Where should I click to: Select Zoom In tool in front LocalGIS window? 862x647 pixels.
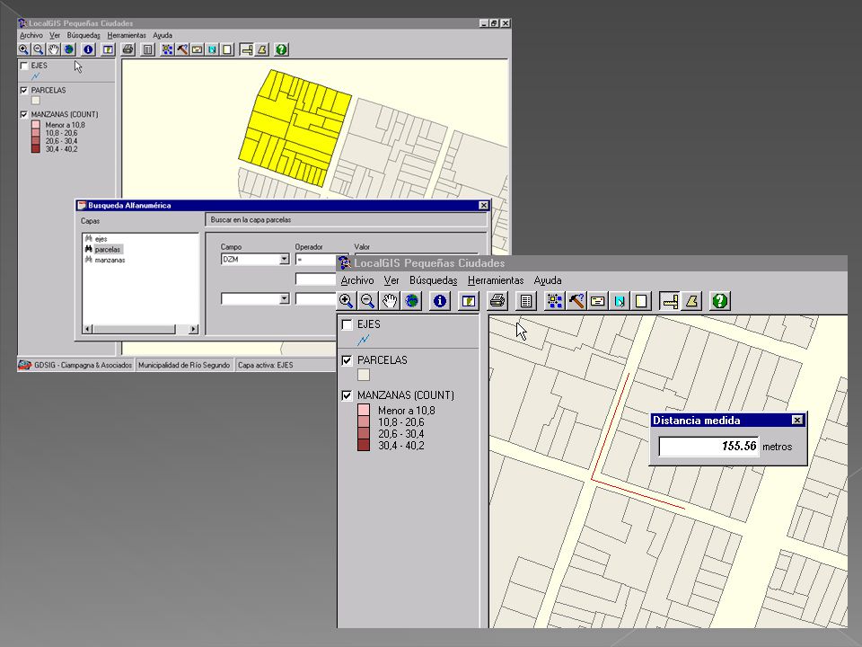tap(347, 301)
